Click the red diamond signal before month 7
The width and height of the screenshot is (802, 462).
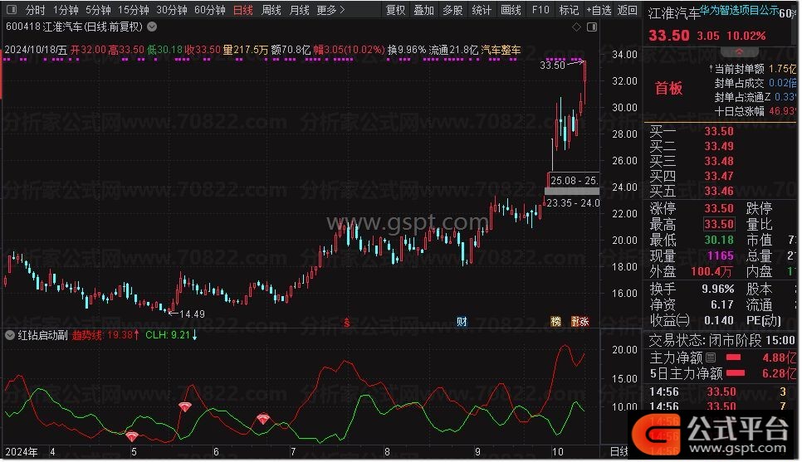(x=263, y=419)
